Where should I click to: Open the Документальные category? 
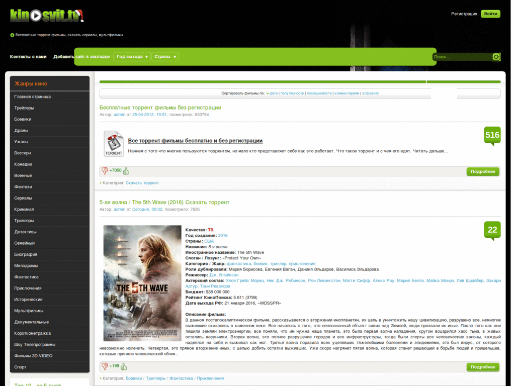click(50, 322)
